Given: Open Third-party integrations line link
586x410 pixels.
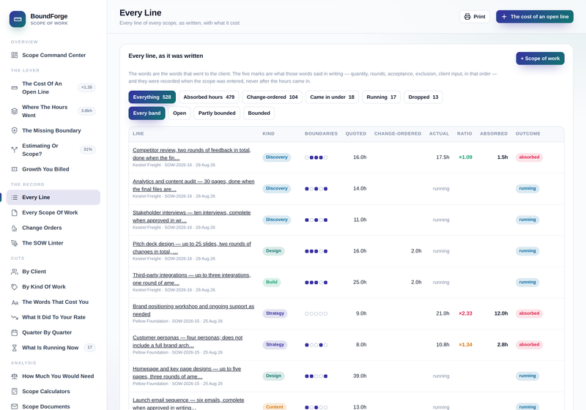Looking at the screenshot, I should point(191,279).
